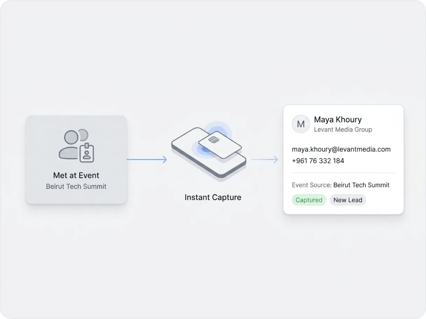Open the circular M avatar
This screenshot has height=319, width=426.
pos(301,124)
